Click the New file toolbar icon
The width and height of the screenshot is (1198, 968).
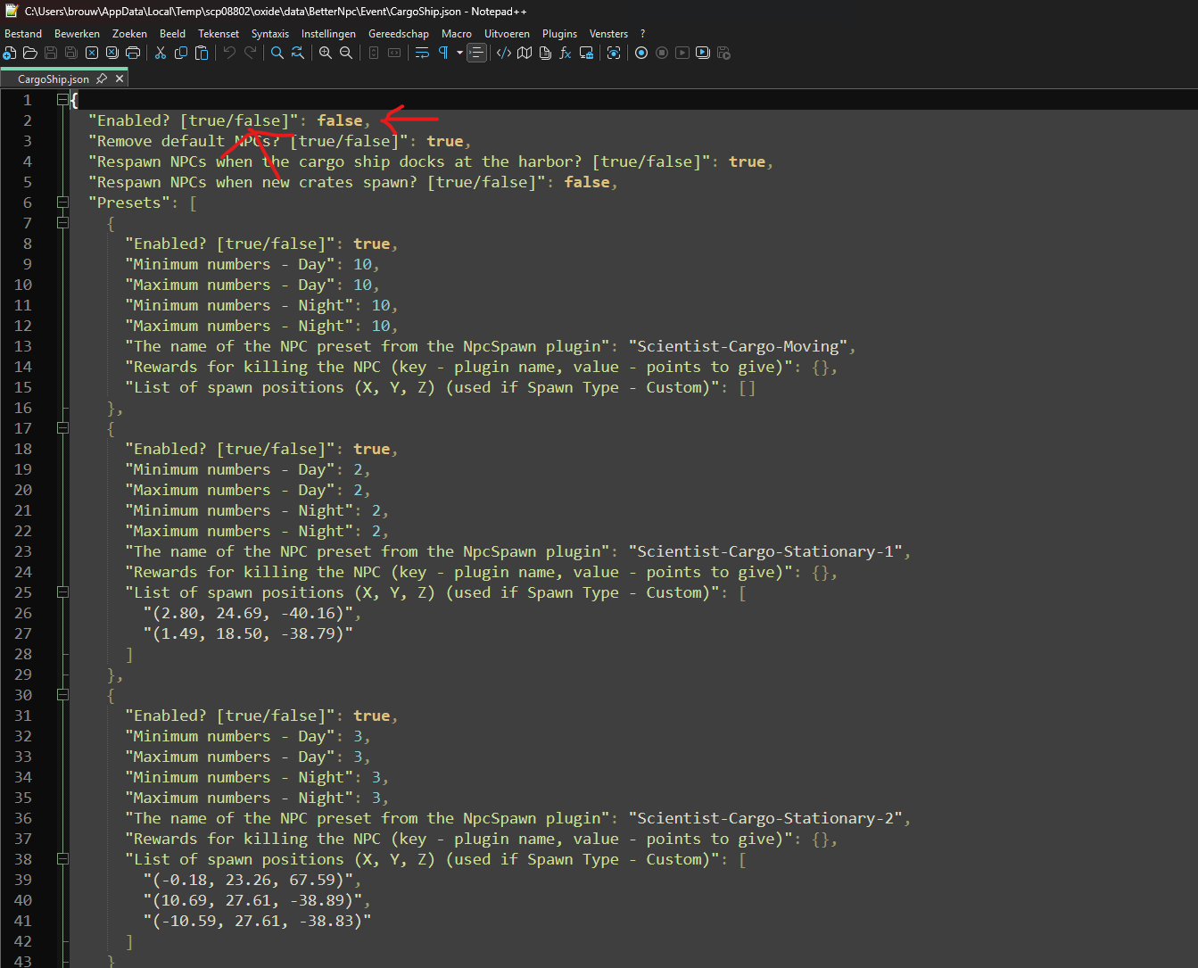click(x=10, y=54)
